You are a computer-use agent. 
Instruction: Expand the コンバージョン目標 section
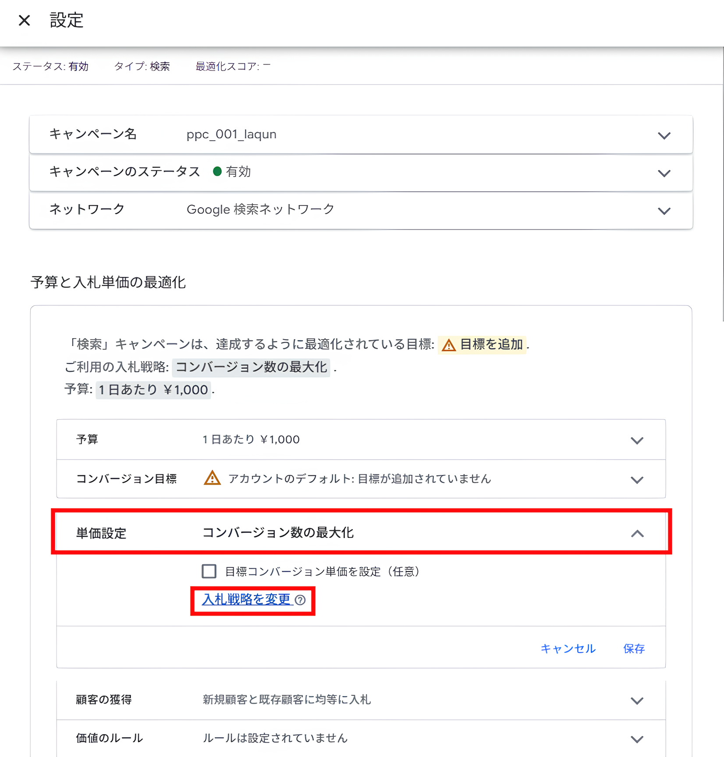[x=637, y=479]
